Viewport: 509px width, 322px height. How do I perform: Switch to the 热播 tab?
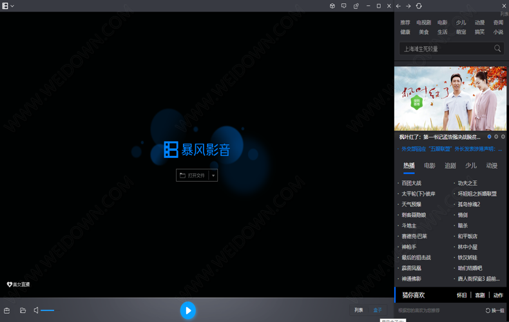[408, 166]
